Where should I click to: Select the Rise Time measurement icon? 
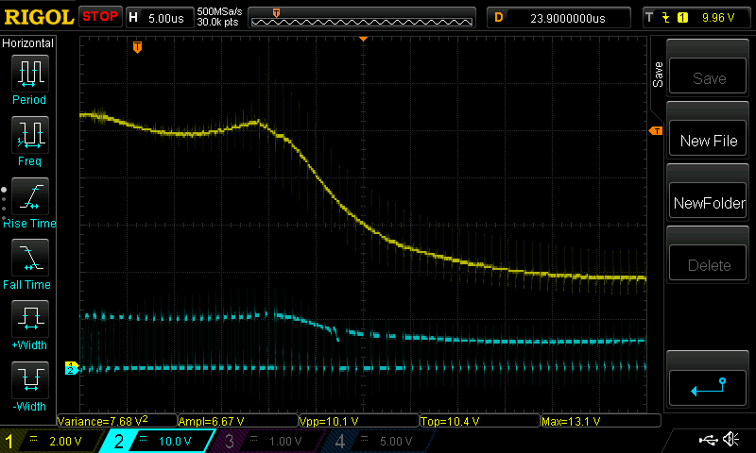coord(30,196)
